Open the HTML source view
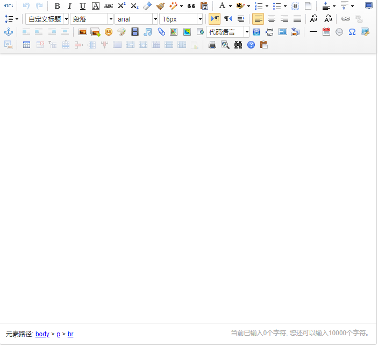Image resolution: width=378 pixels, height=346 pixels. [x=8, y=6]
